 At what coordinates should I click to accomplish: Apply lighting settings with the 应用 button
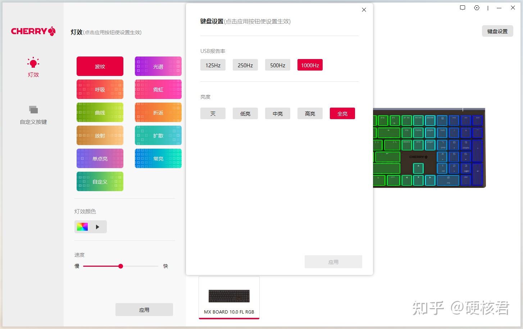[x=144, y=309]
